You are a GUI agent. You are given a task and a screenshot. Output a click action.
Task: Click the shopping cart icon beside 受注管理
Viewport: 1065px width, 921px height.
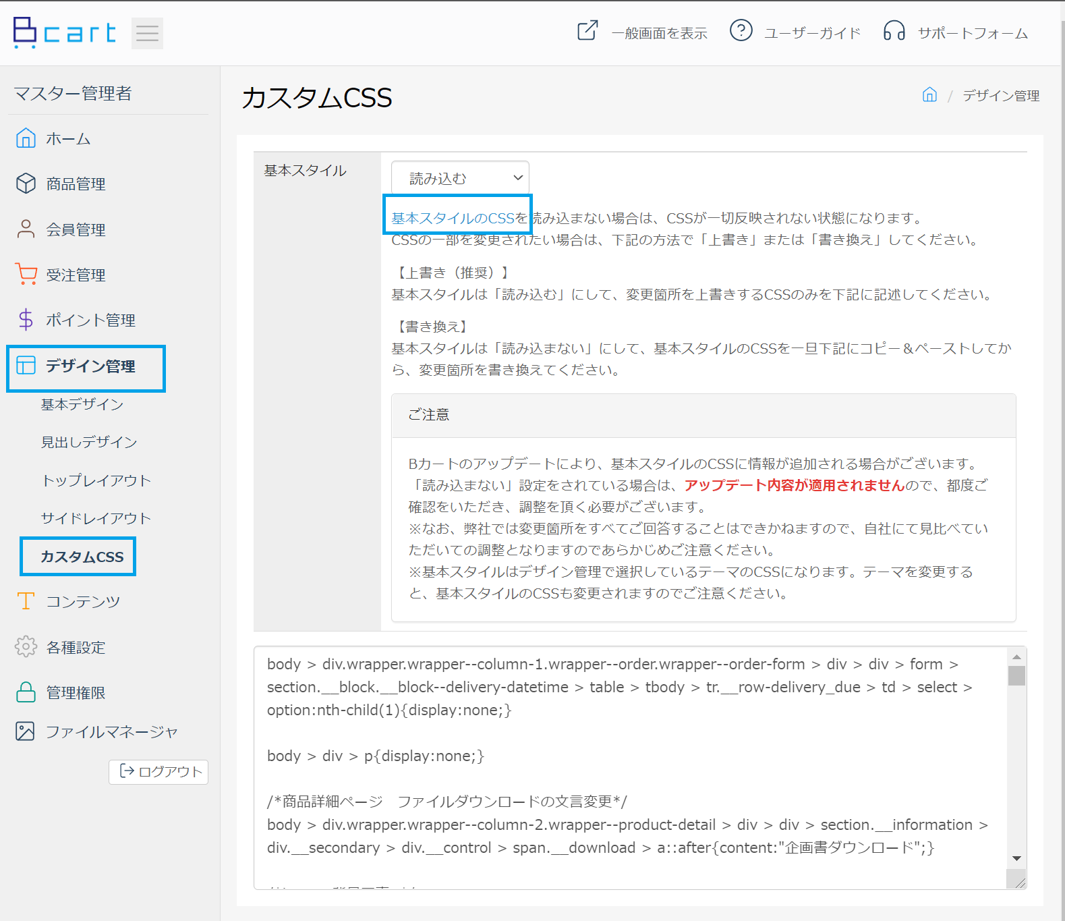[x=26, y=274]
